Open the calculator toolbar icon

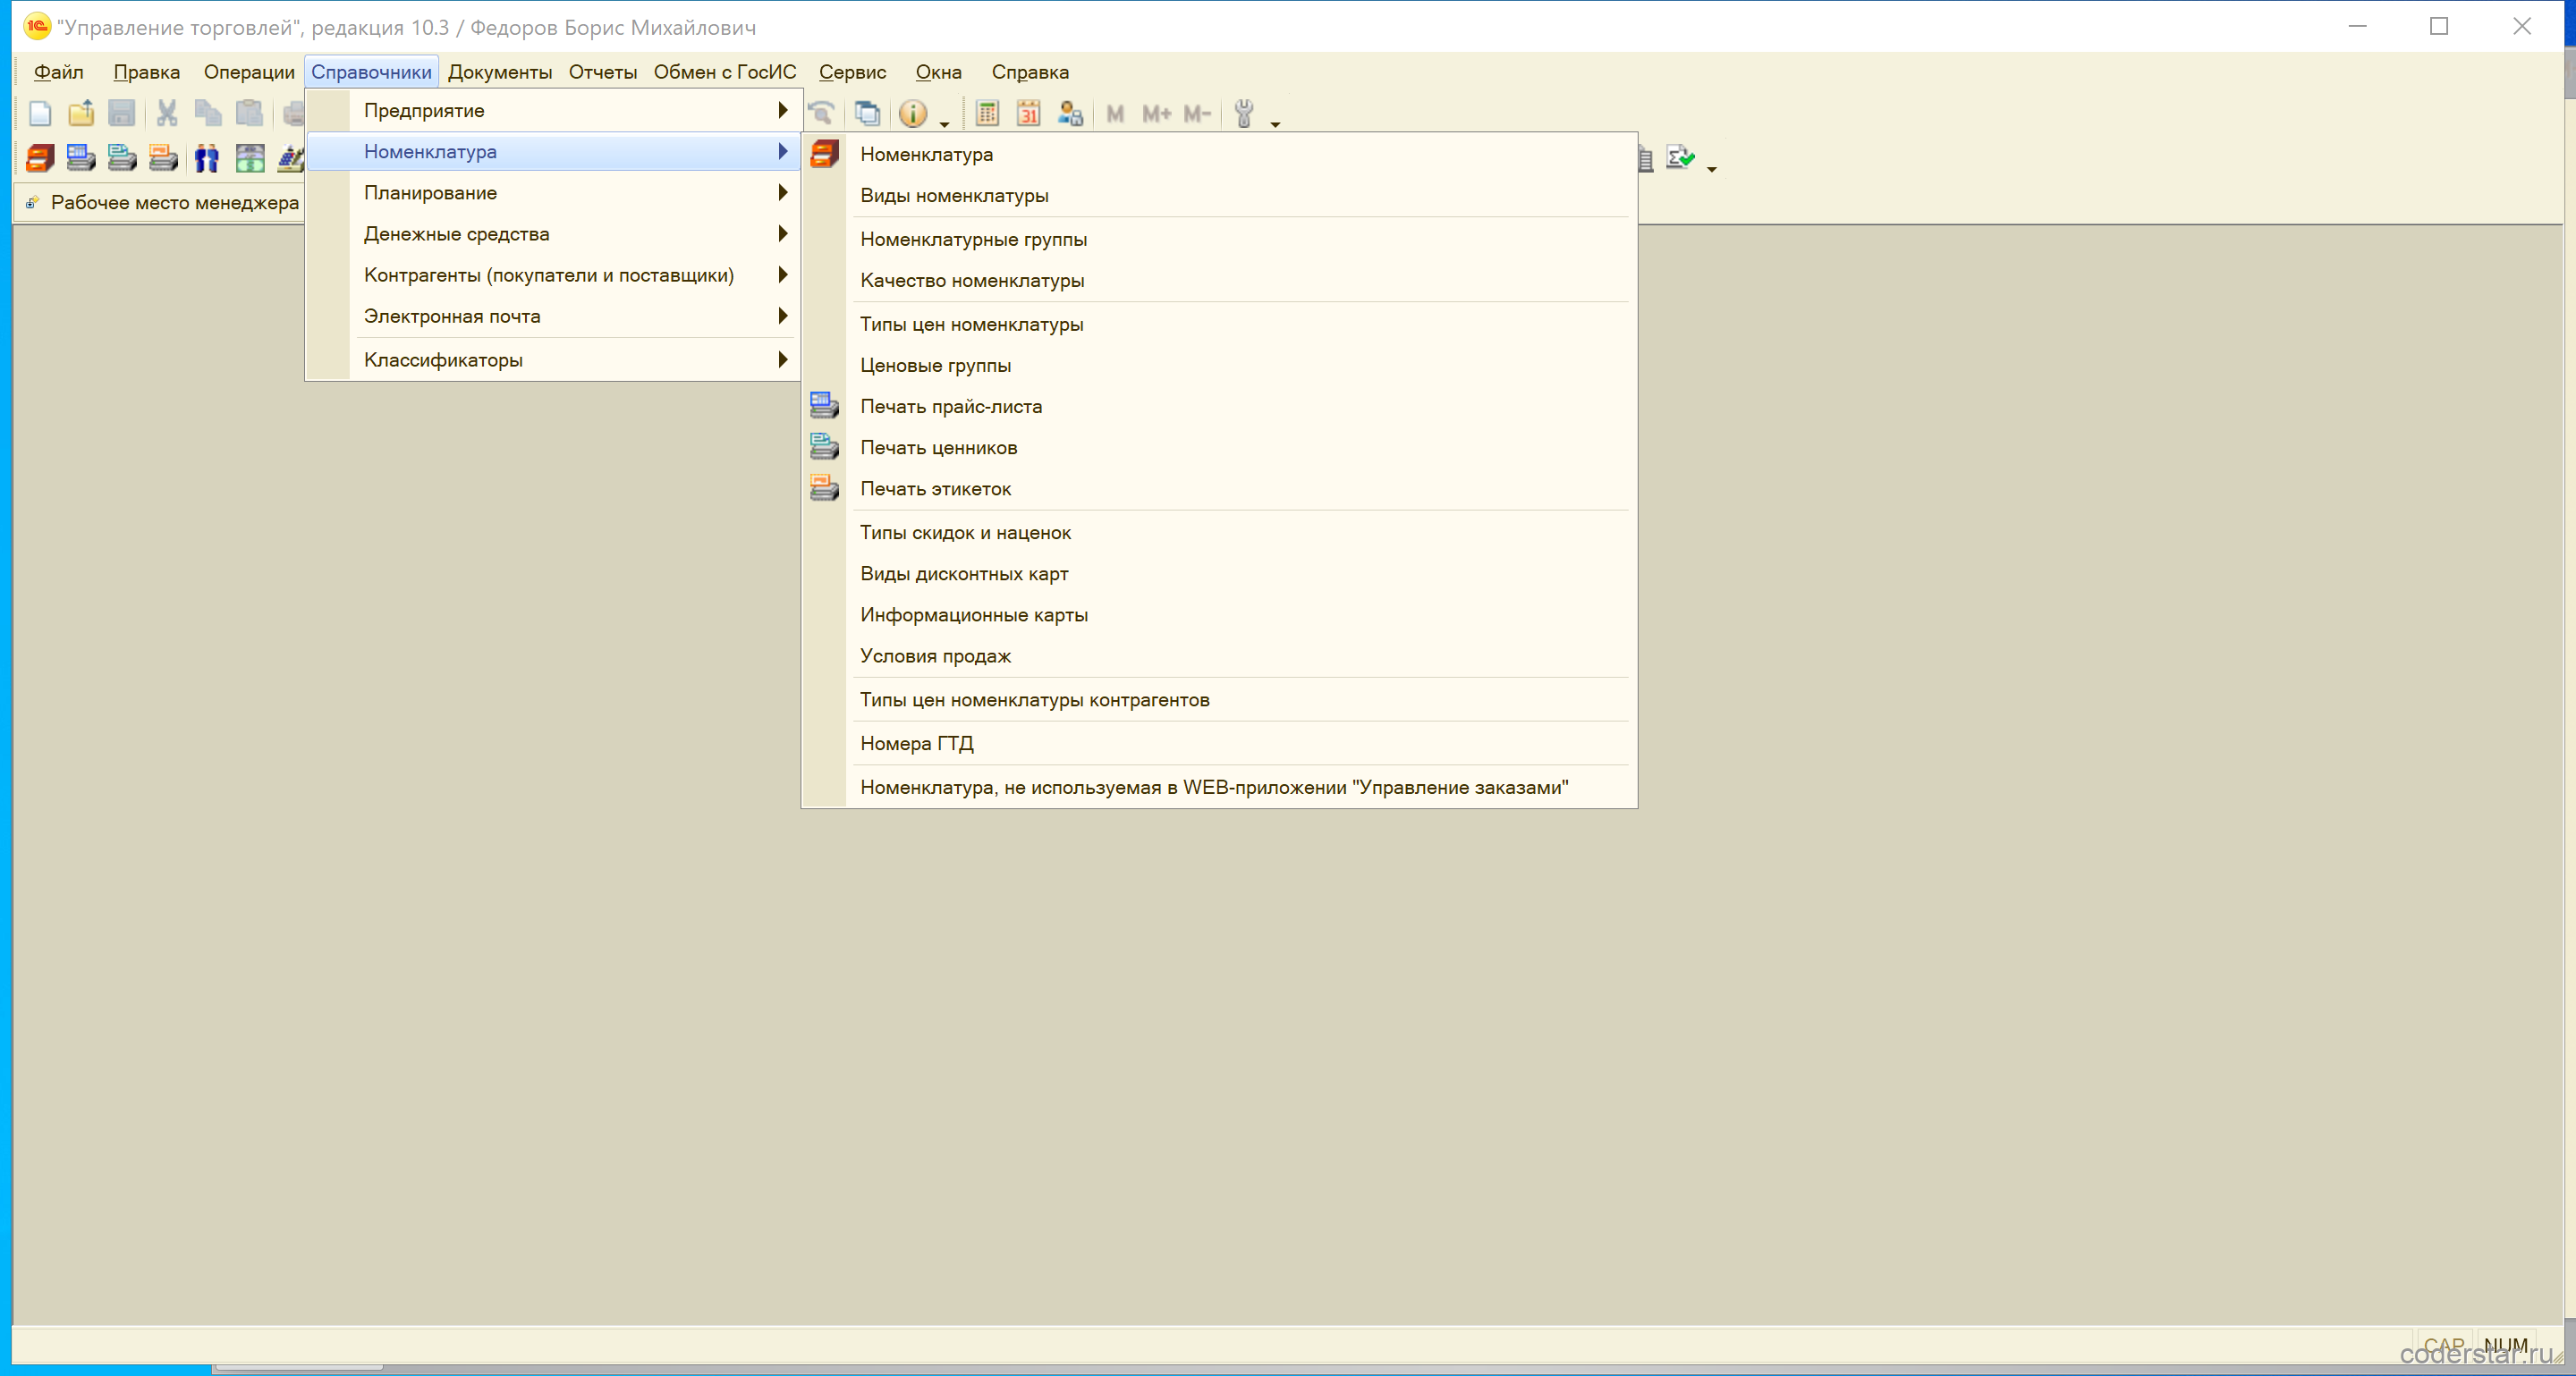[x=987, y=114]
